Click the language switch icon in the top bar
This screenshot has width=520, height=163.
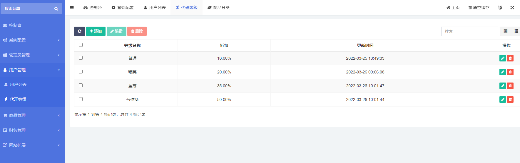tap(500, 8)
